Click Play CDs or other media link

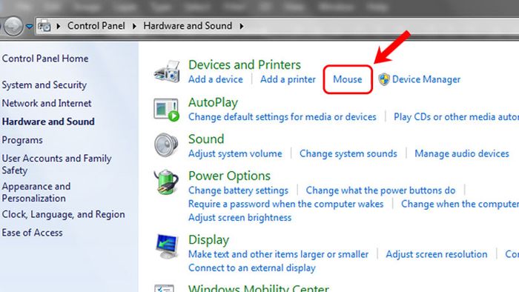pyautogui.click(x=456, y=117)
